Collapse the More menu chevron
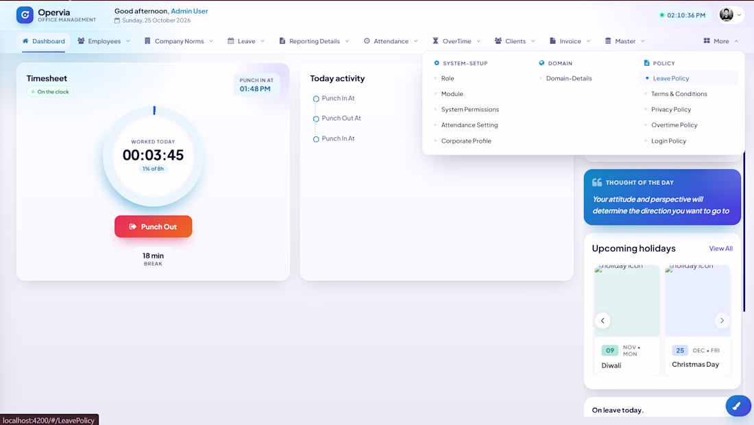 (736, 41)
